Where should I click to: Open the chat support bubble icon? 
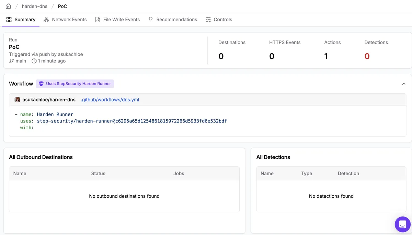(402, 225)
